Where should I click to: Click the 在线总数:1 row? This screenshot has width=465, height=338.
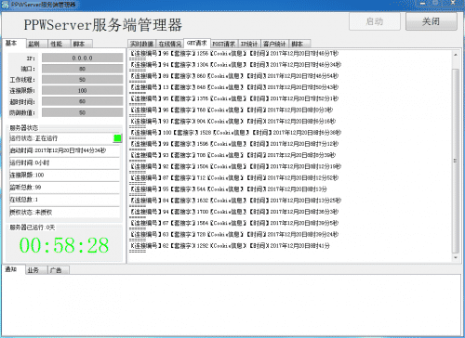64,200
